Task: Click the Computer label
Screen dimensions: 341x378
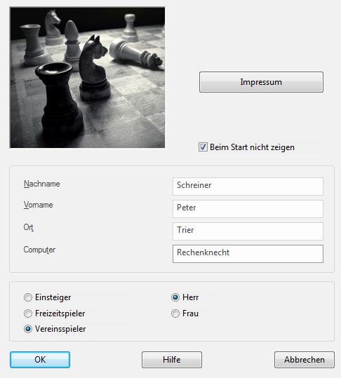Action: pos(39,250)
